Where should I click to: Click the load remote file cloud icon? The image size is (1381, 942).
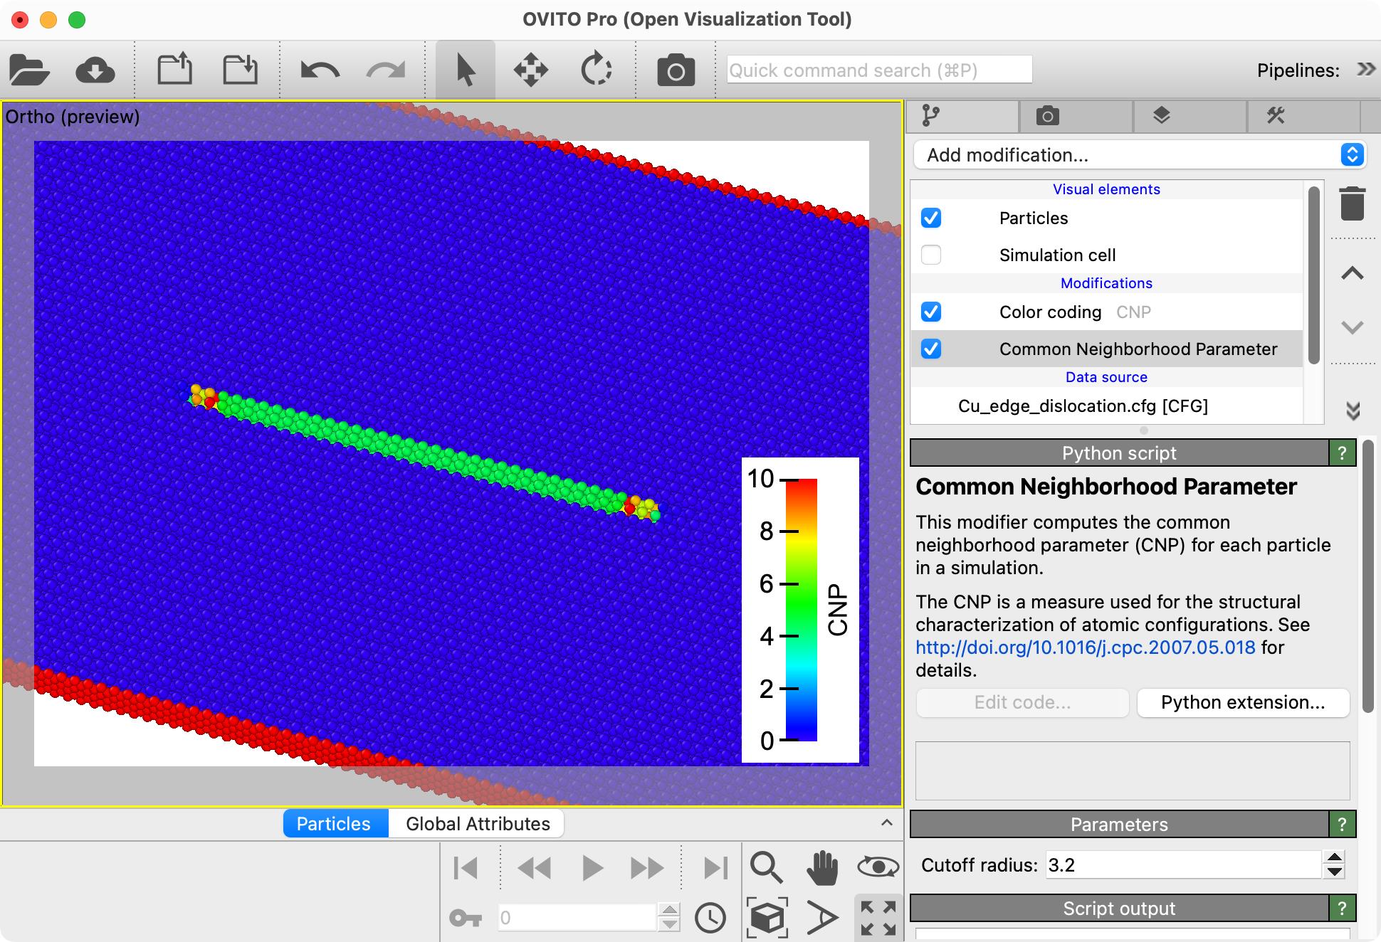(95, 70)
